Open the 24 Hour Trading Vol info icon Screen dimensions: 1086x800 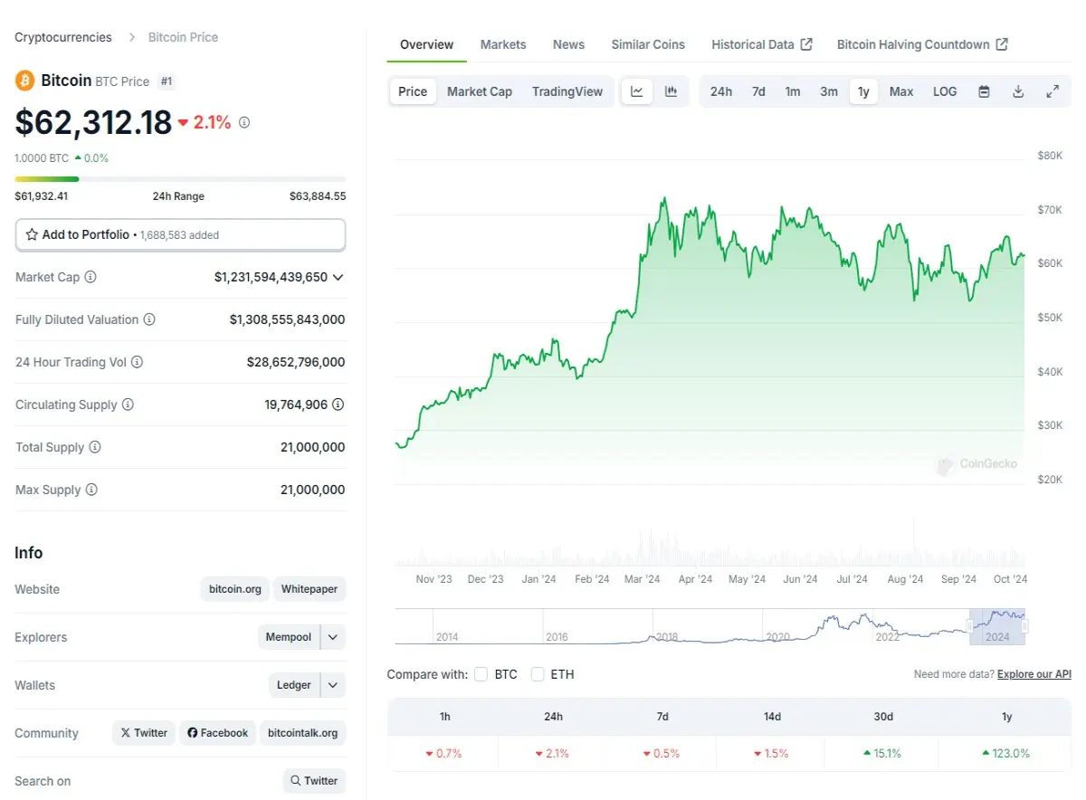tap(137, 362)
